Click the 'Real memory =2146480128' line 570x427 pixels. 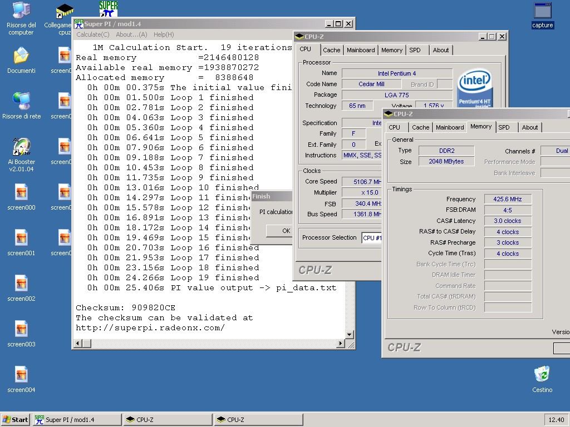167,58
